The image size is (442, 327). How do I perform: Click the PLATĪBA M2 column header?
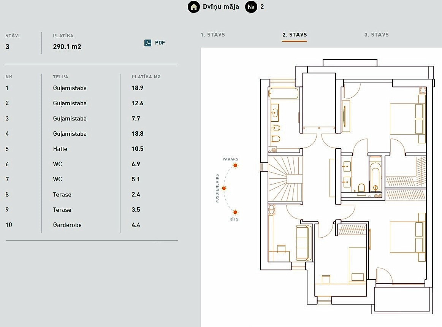pyautogui.click(x=146, y=77)
